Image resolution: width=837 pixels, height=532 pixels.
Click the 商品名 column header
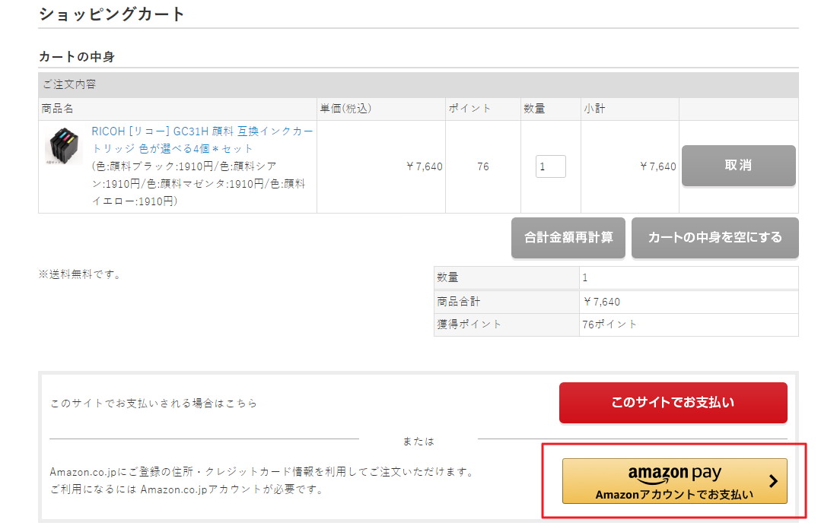[x=57, y=109]
